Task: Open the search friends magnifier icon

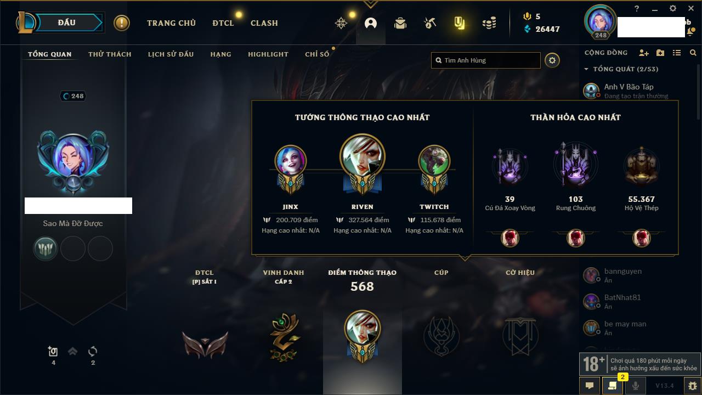Action: [x=693, y=53]
